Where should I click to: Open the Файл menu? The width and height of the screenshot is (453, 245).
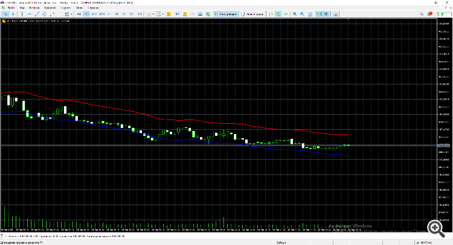point(11,8)
